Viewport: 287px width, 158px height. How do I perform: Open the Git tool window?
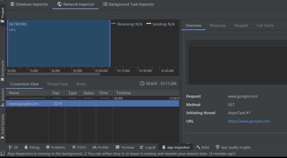click(x=13, y=147)
